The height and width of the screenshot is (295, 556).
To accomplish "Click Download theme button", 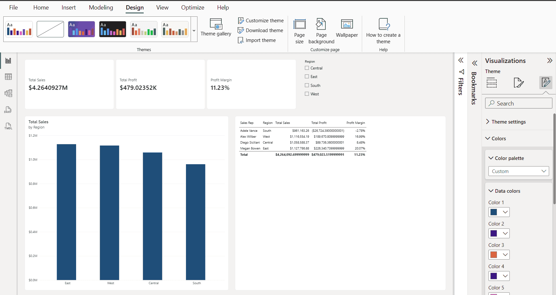I will pos(260,30).
